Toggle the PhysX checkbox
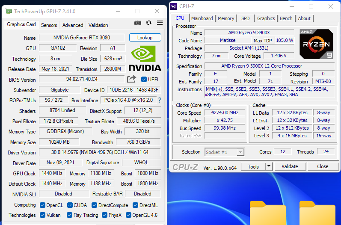Image resolution: width=341 pixels, height=225 pixels. 104,215
